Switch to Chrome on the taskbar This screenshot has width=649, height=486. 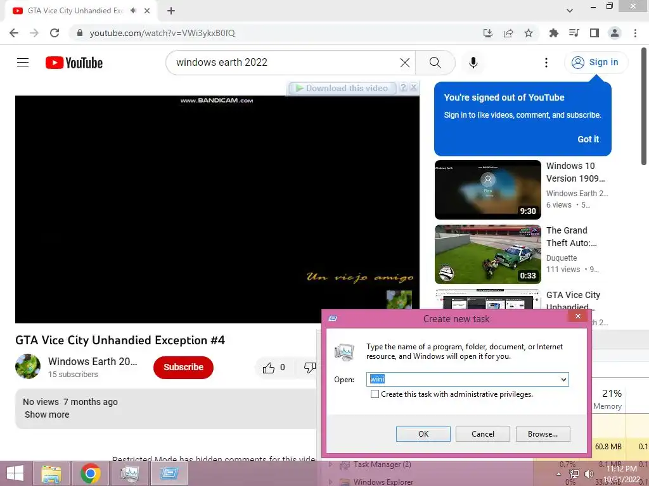90,473
